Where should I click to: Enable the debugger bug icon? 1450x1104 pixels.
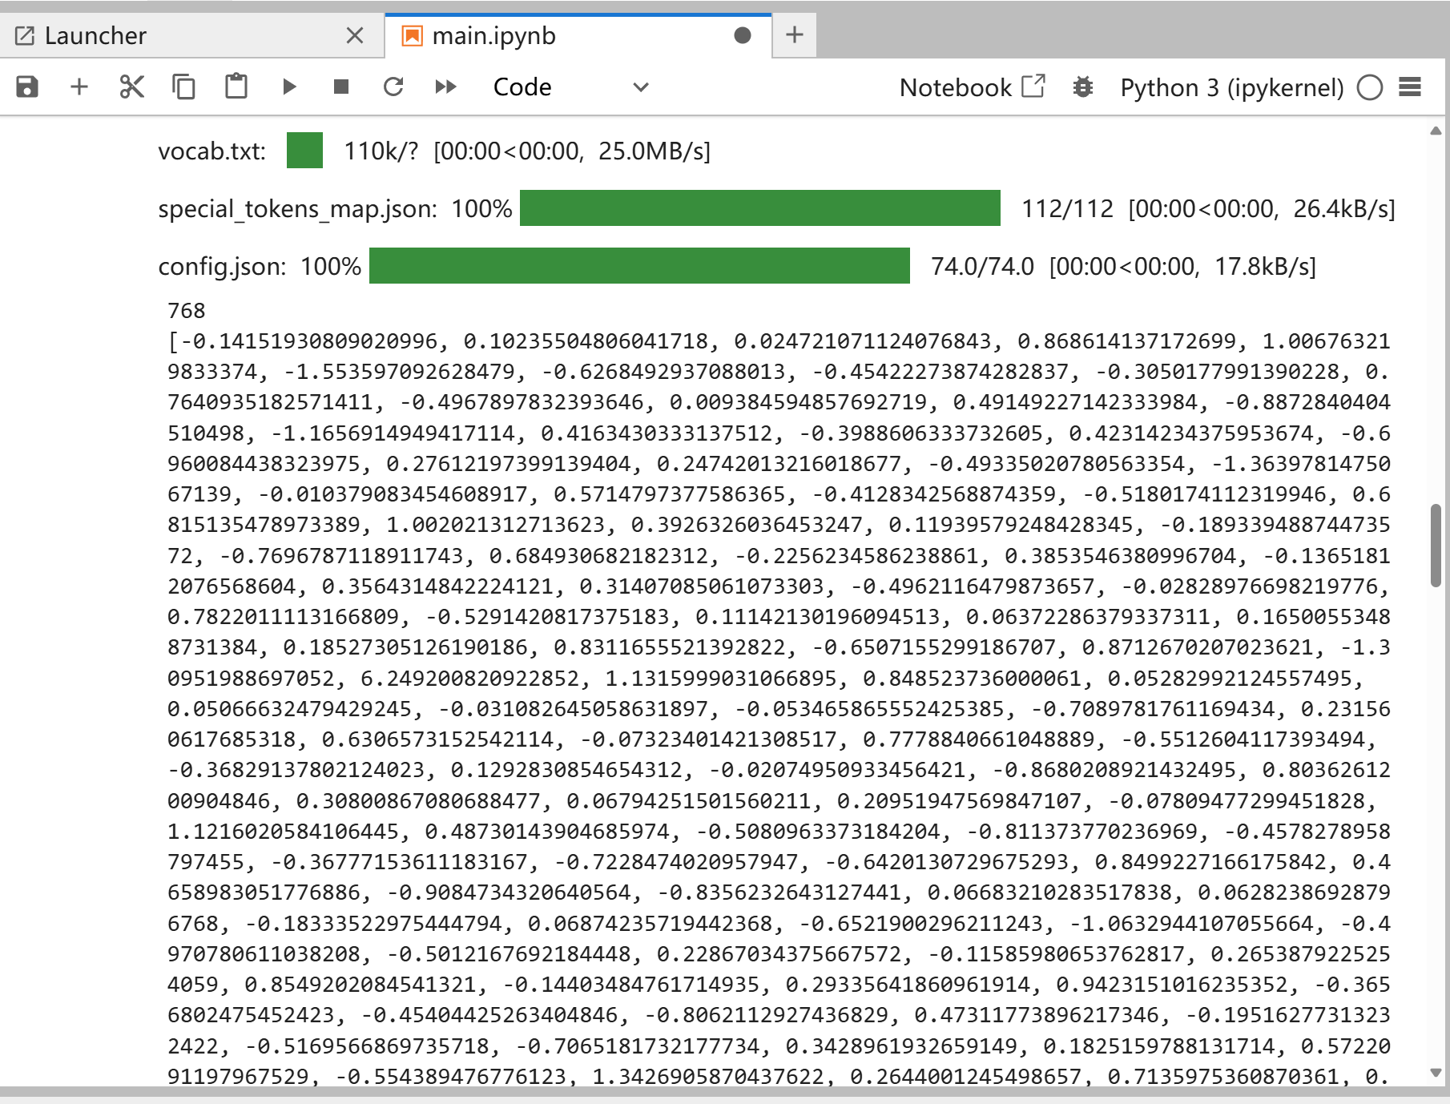1083,87
